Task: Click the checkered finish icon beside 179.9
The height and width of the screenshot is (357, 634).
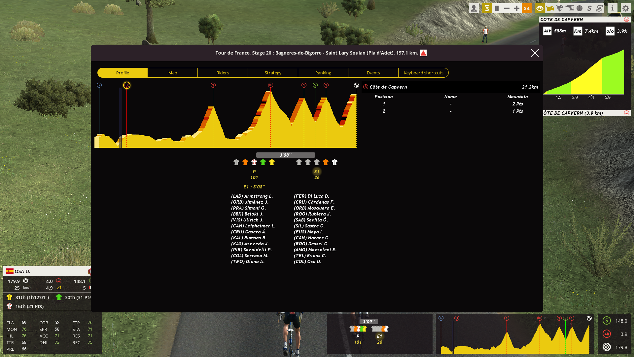Action: pos(25,281)
